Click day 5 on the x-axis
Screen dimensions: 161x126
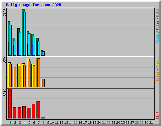pos(29,123)
